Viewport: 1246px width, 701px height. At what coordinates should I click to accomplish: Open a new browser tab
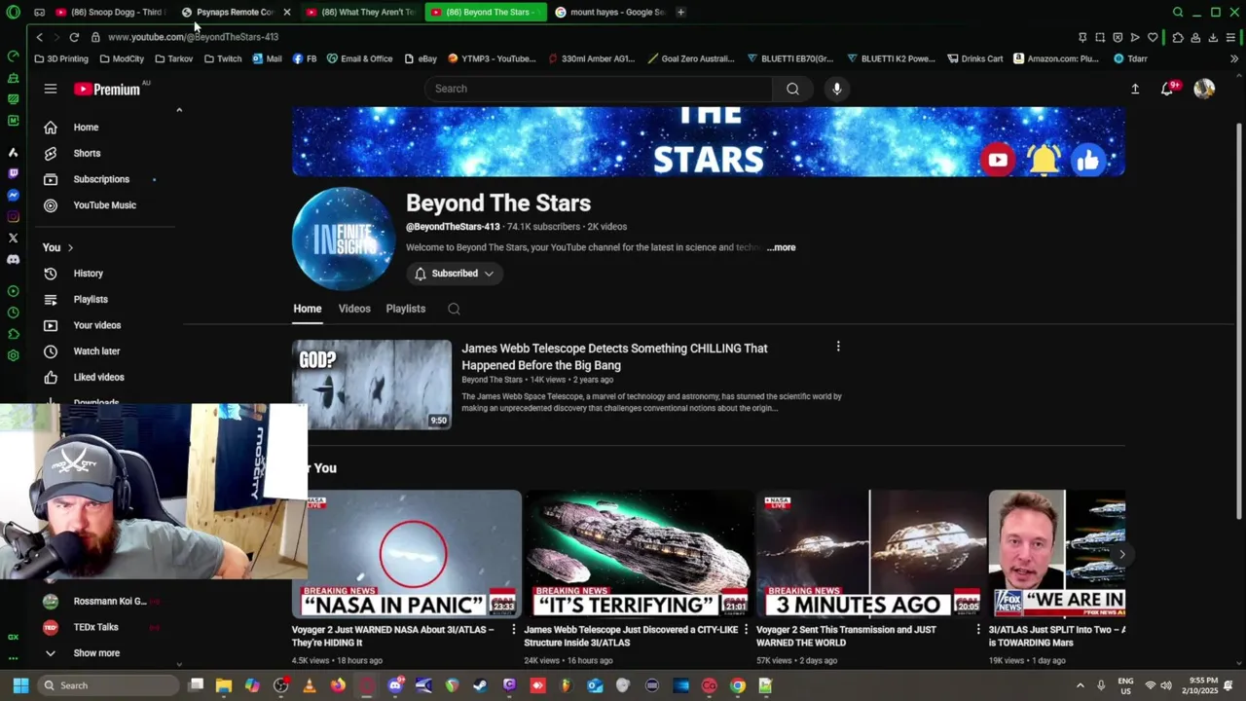(x=680, y=13)
